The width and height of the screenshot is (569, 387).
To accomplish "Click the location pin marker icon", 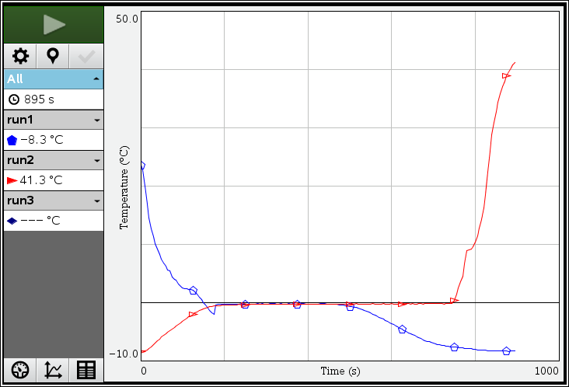I will coord(53,56).
